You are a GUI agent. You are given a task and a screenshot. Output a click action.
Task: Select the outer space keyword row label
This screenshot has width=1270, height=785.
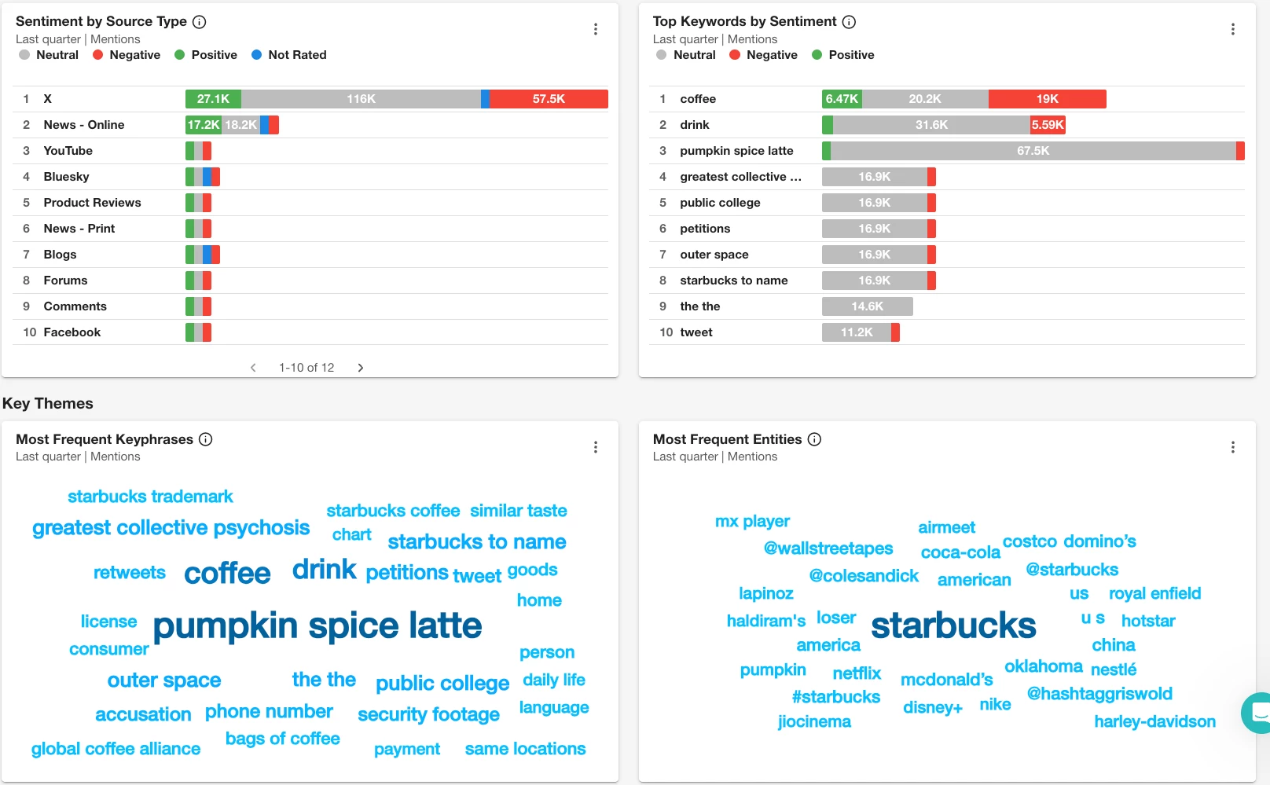click(x=714, y=255)
